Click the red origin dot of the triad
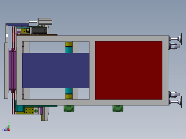This screenshot has height=139, width=186. (9, 130)
